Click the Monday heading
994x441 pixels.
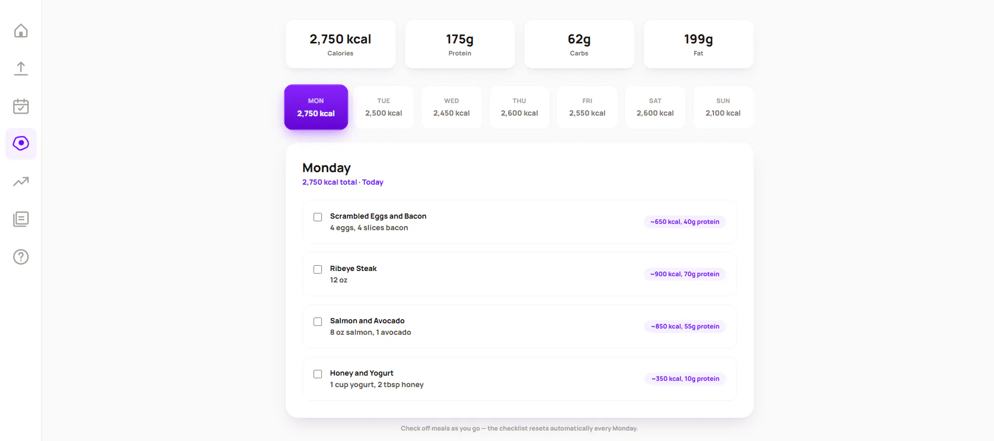[327, 168]
